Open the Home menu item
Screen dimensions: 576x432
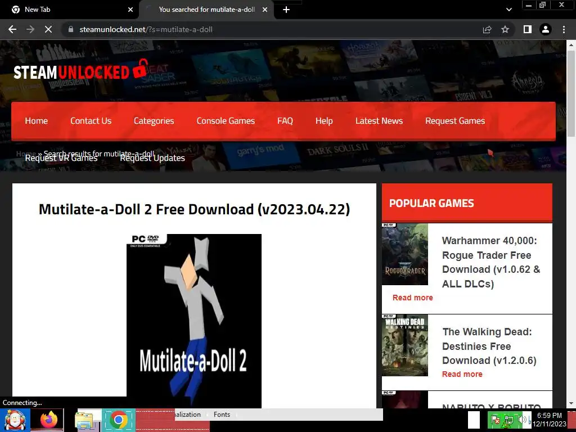pos(37,121)
